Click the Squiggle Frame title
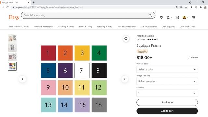Image resolution: width=208 pixels, height=117 pixels. [149, 45]
